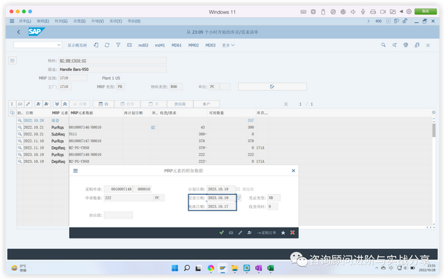This screenshot has width=445, height=280.
Task: Click the refresh icon in the top toolbar
Action: [107, 45]
